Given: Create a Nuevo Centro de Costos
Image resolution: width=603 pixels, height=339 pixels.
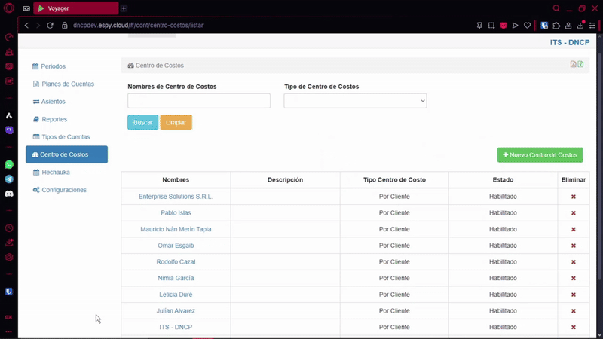Looking at the screenshot, I should coord(540,155).
